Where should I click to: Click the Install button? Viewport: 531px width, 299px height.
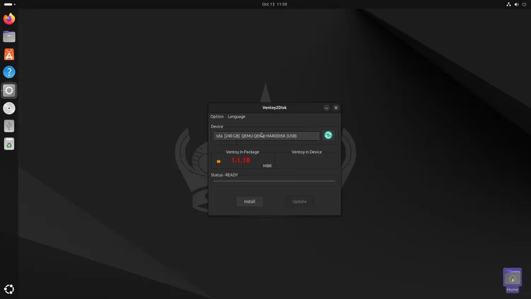point(250,201)
